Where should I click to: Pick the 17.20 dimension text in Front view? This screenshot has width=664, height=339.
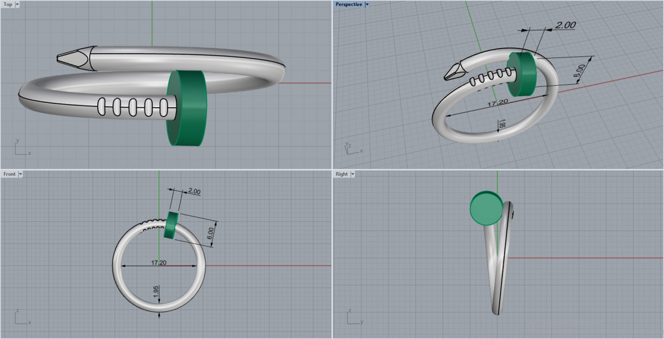158,262
